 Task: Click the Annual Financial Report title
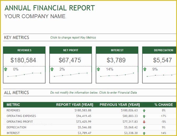(50, 8)
